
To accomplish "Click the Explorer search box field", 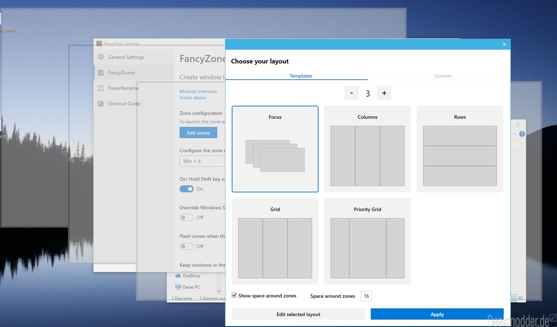I will pos(516,146).
